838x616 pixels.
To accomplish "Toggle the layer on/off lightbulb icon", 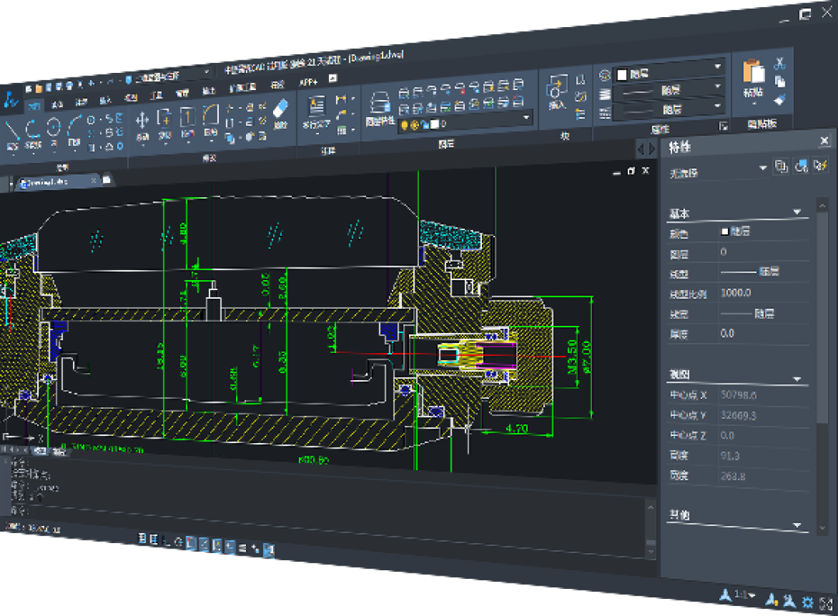I will [x=404, y=125].
